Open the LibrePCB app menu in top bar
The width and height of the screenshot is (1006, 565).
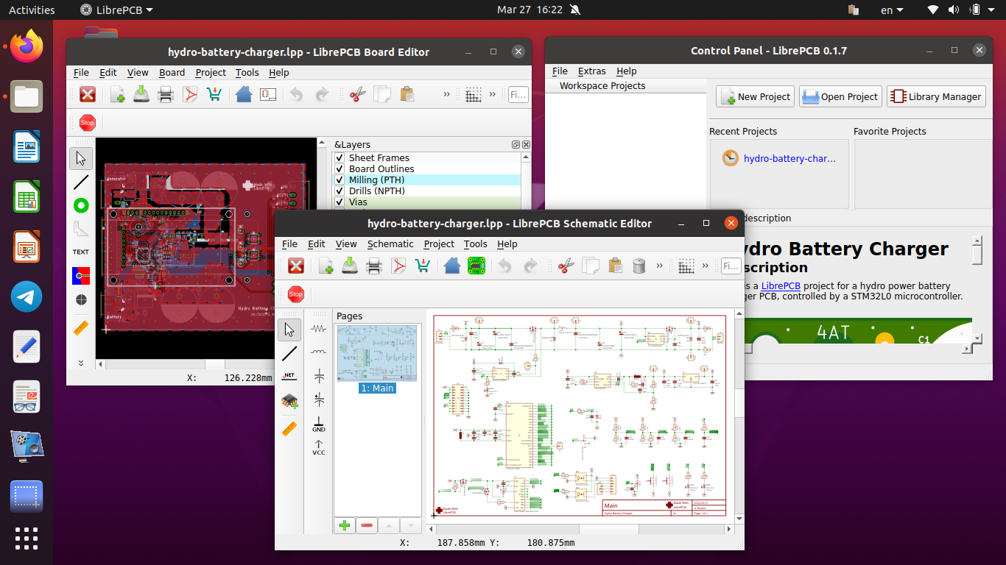click(x=116, y=10)
